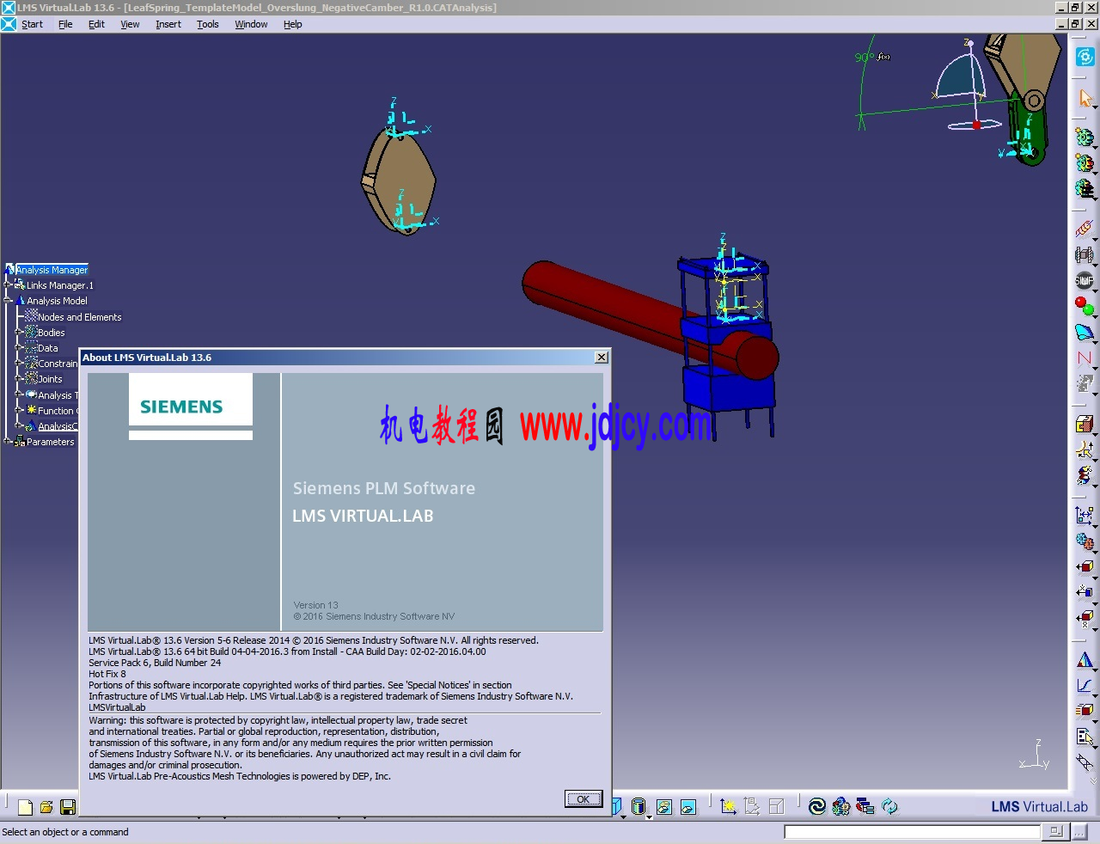Expand the Parameters tree node

coord(8,442)
